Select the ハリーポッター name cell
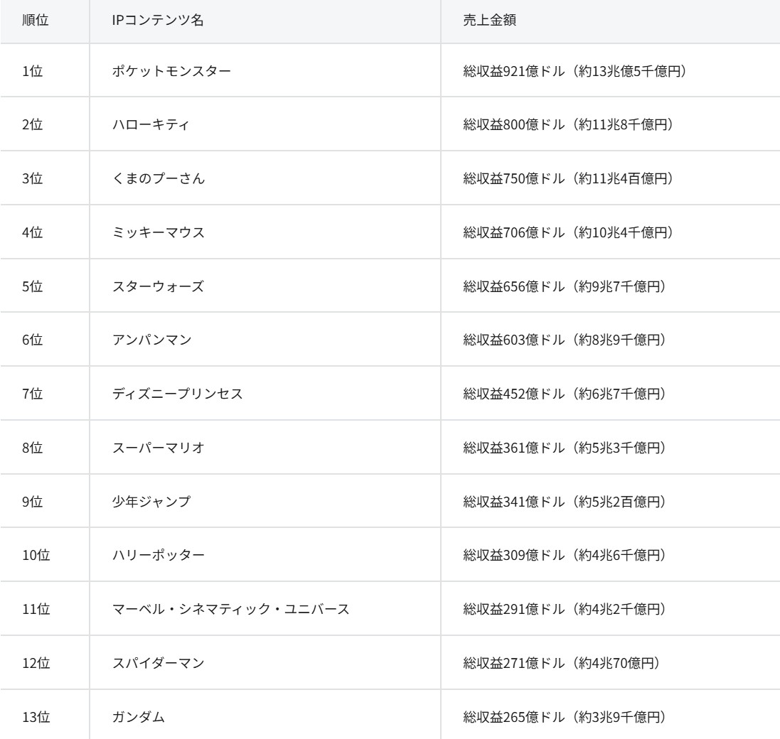This screenshot has width=780, height=739. (159, 556)
